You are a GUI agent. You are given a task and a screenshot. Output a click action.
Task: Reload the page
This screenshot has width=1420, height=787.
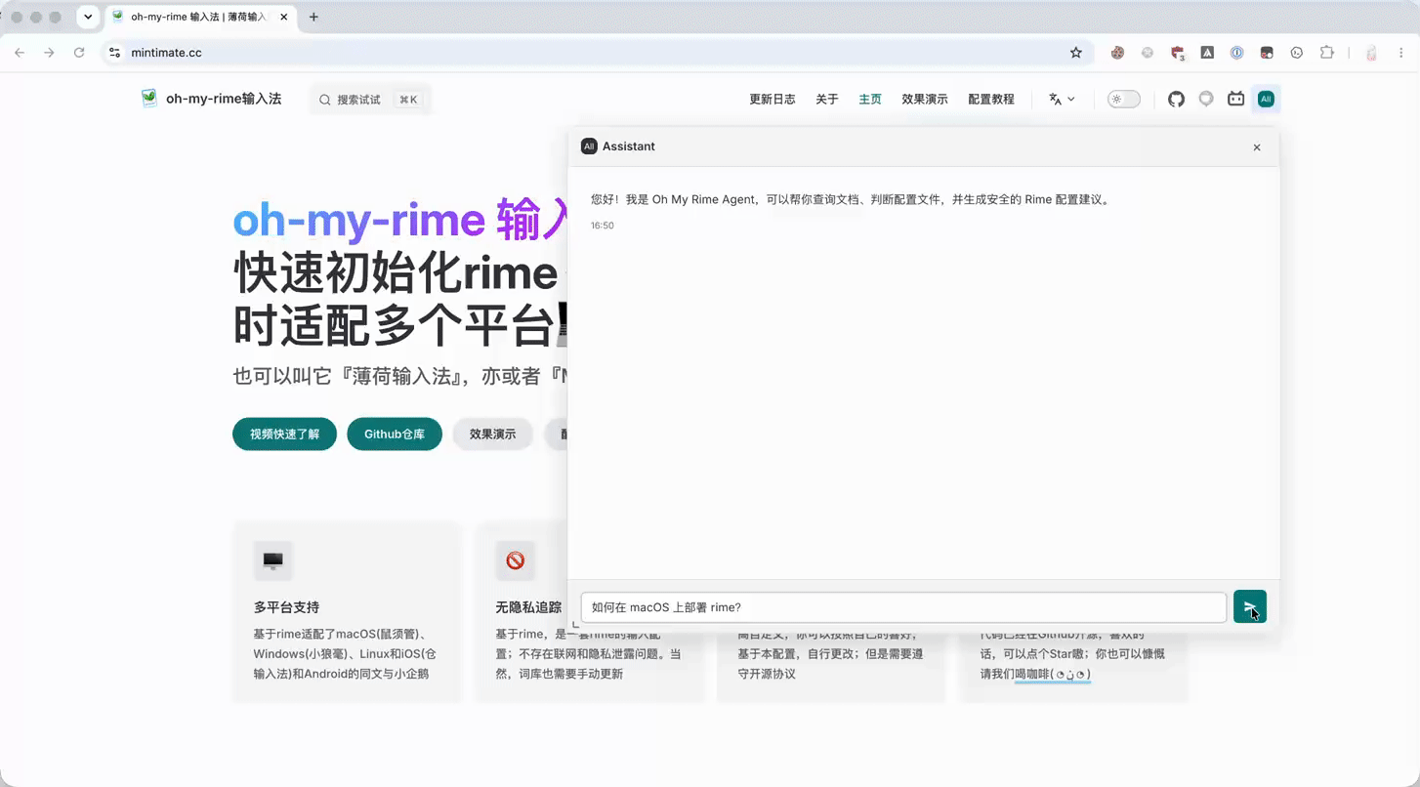[x=79, y=53]
